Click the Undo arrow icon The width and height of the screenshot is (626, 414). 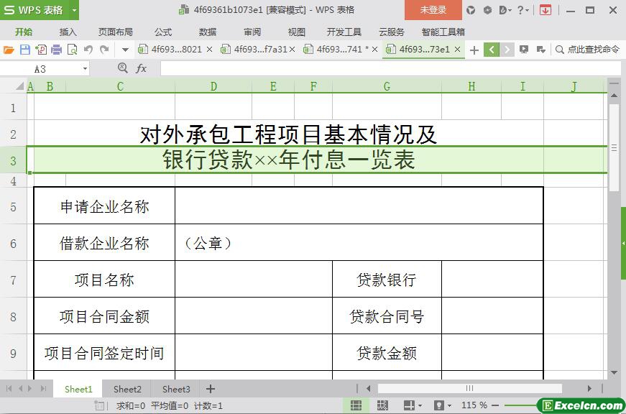tap(88, 50)
